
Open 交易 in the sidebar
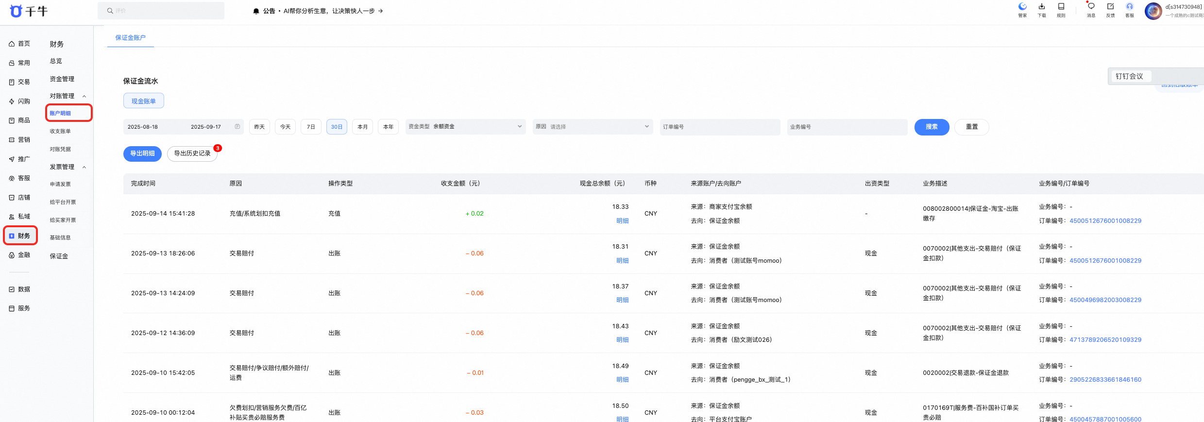[x=19, y=82]
